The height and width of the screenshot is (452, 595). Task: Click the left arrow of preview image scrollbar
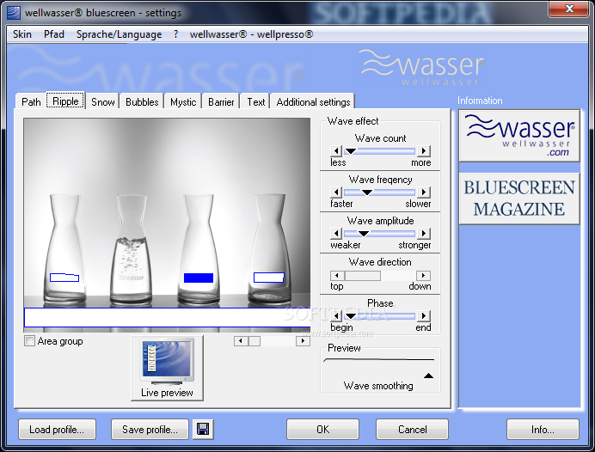[x=241, y=341]
